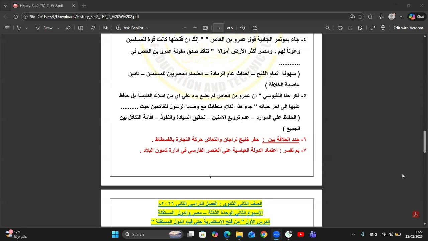Choose the Add text tool
The height and width of the screenshot is (241, 428).
point(81,28)
